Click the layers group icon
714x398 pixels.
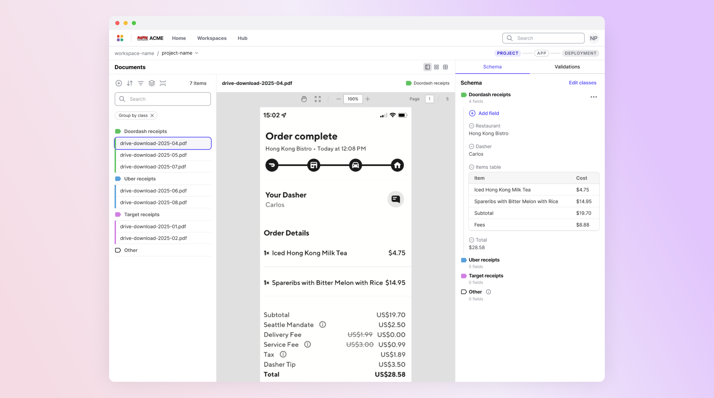click(x=152, y=83)
